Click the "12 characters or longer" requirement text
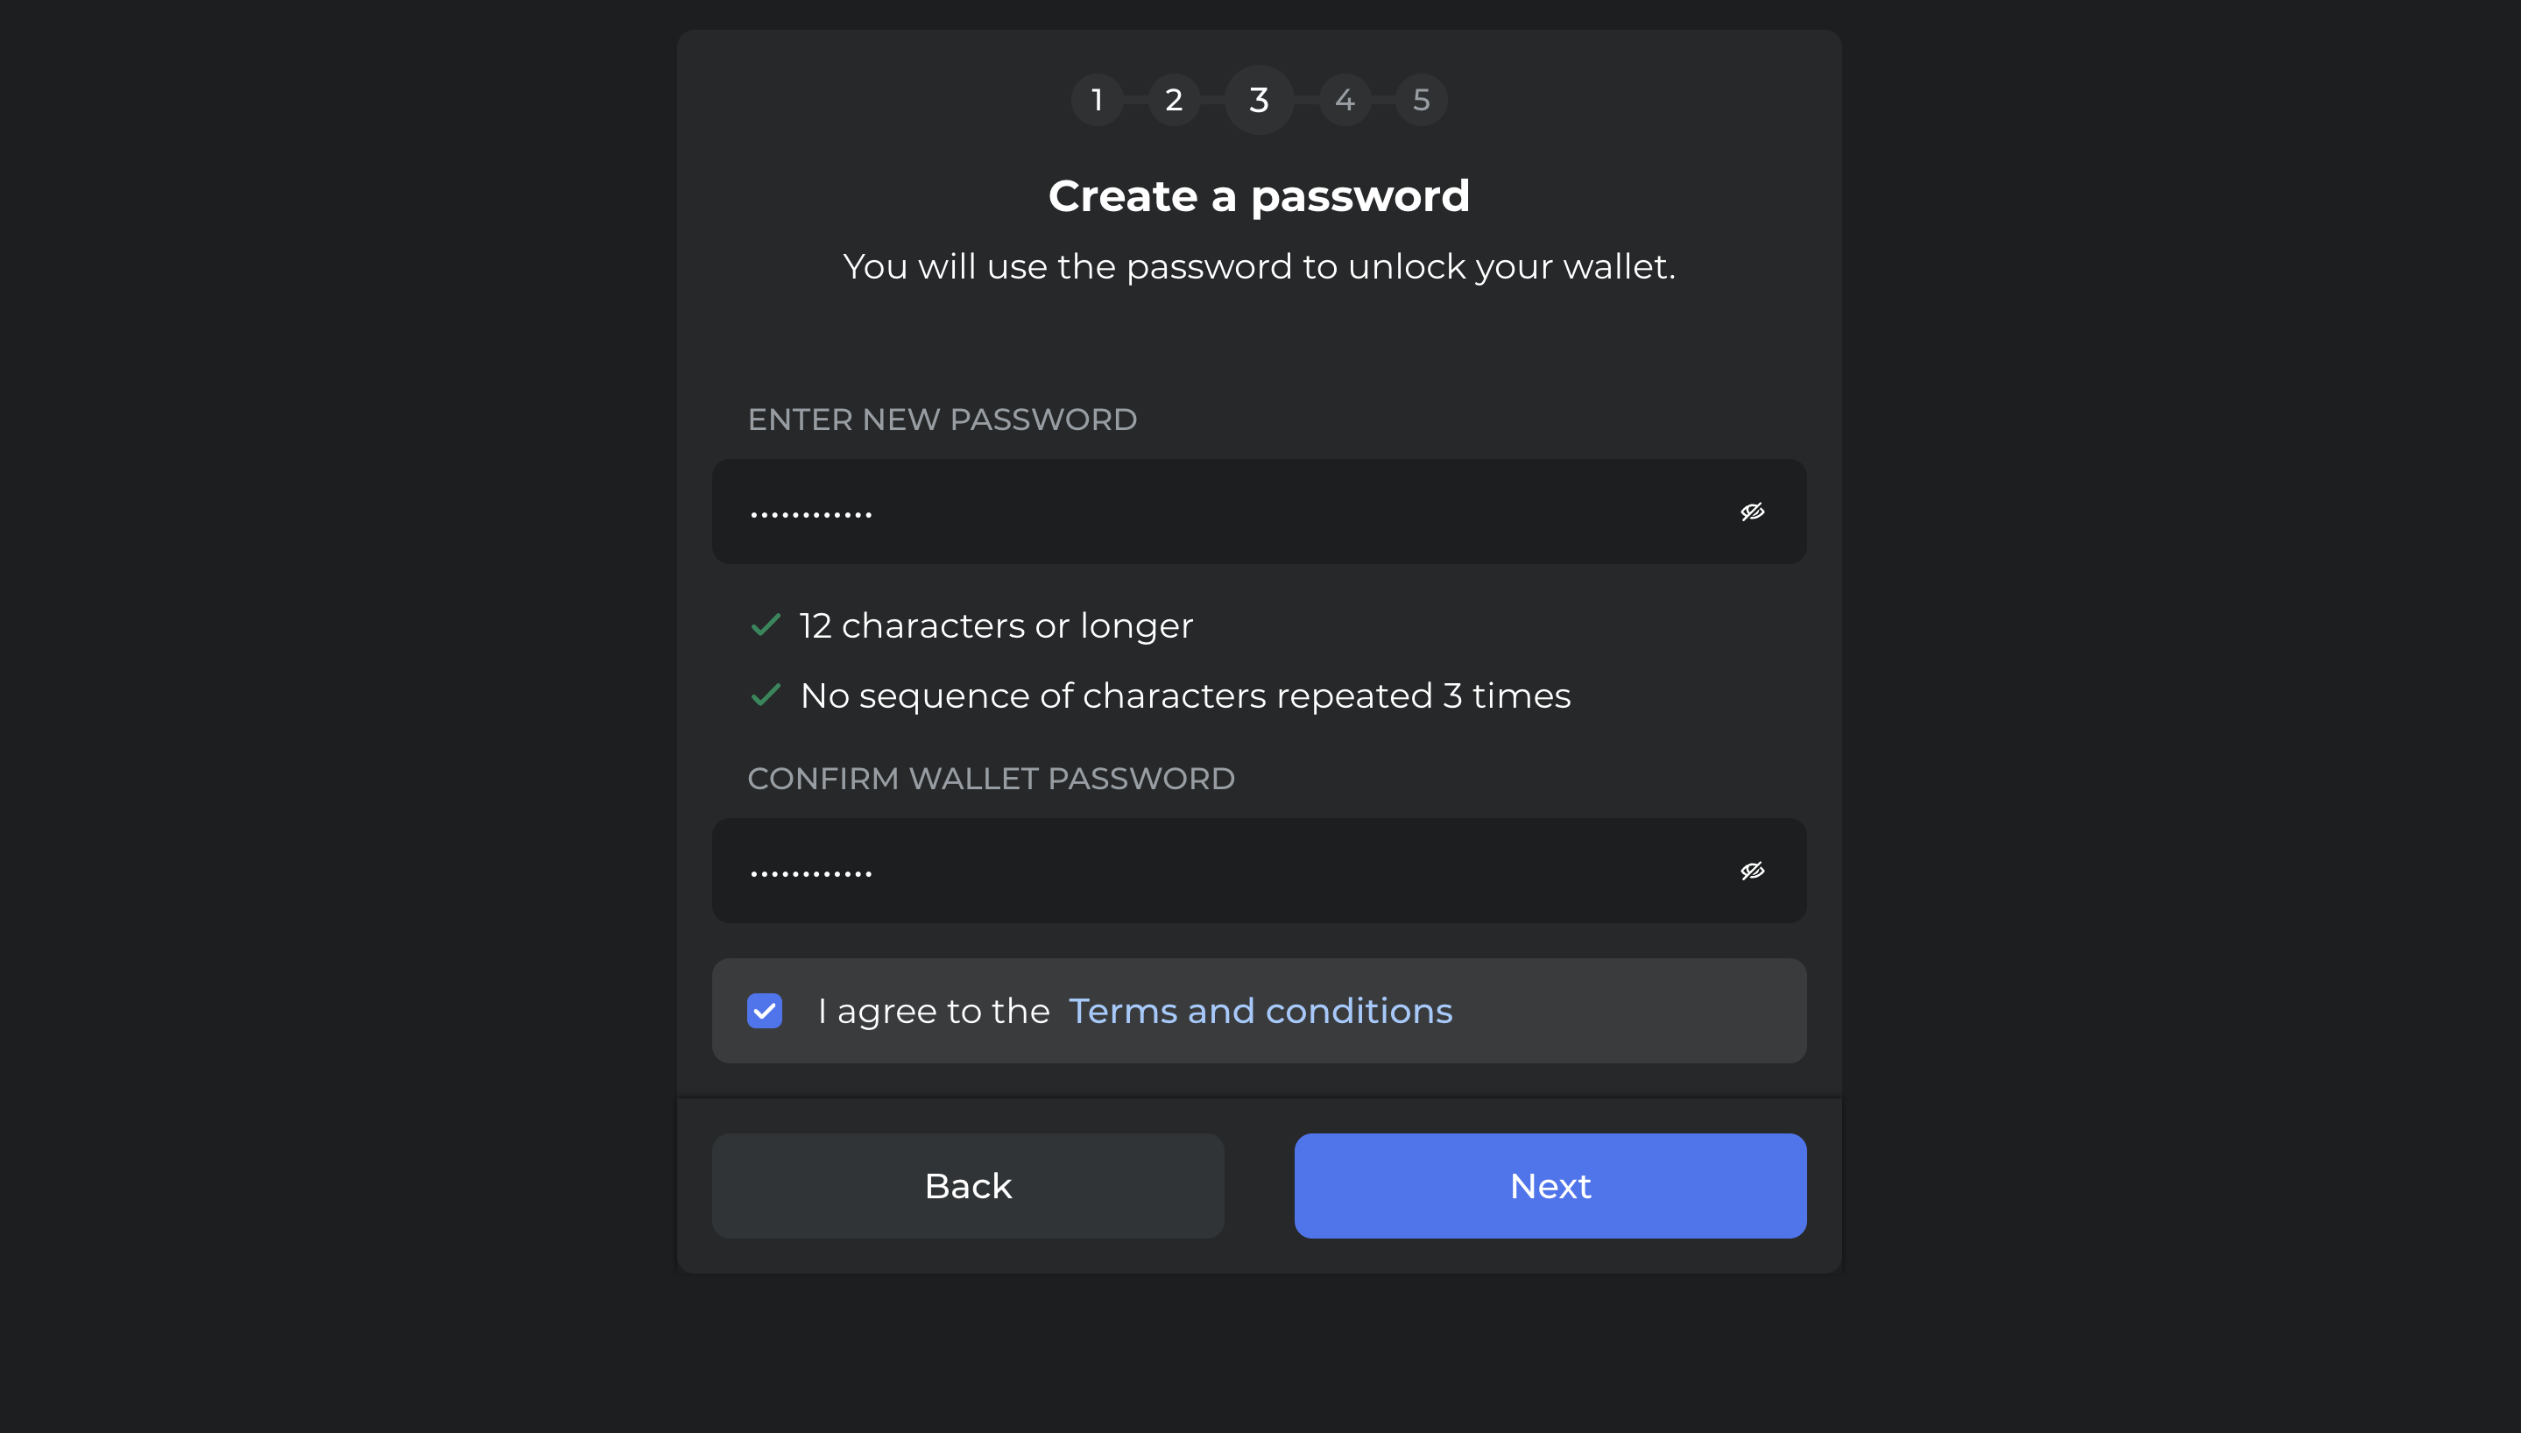2521x1433 pixels. coord(996,625)
